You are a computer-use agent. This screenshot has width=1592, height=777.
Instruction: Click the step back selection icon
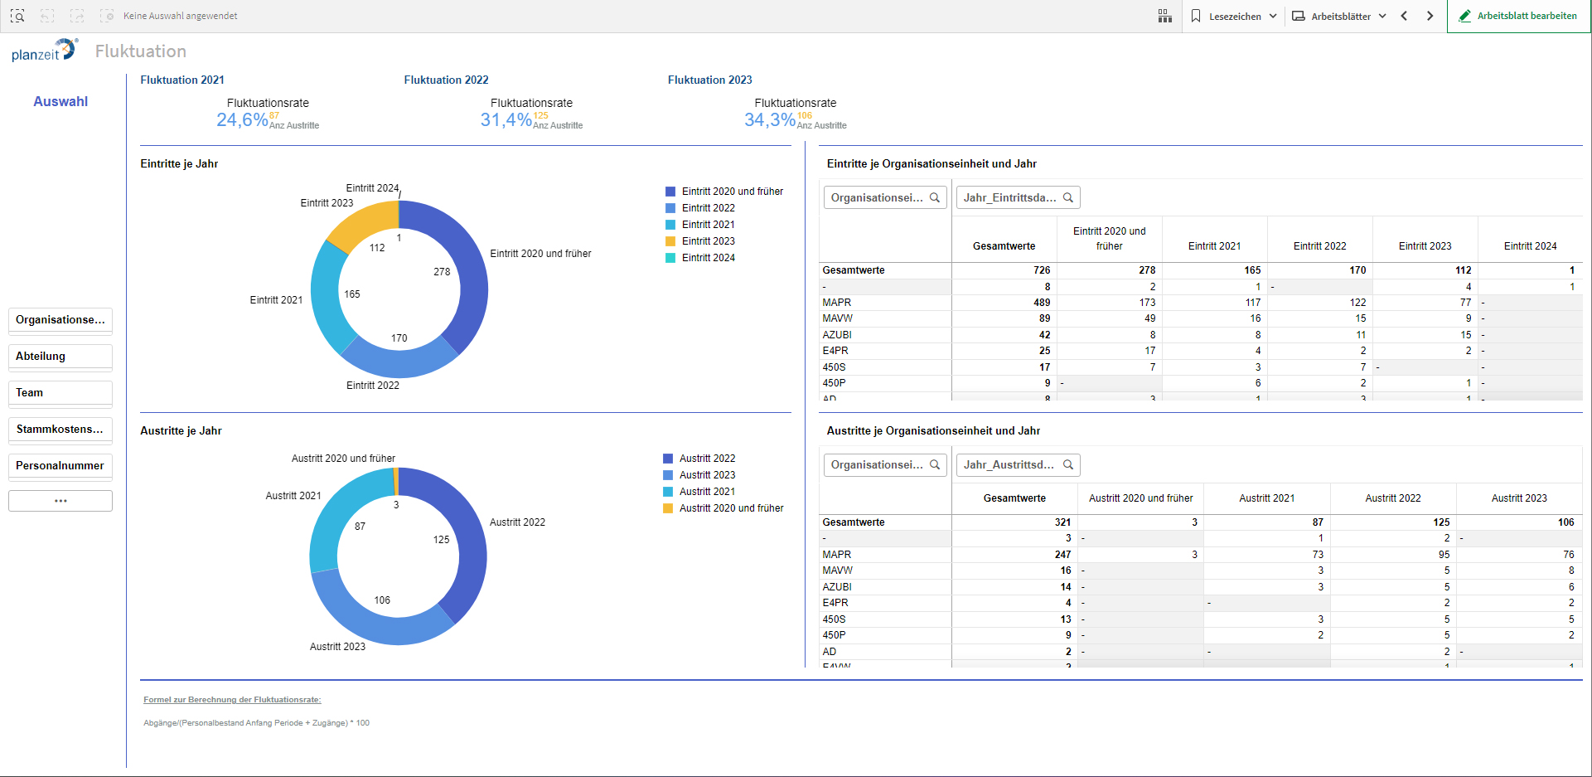point(47,16)
